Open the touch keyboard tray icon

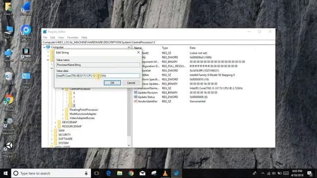pos(286,174)
